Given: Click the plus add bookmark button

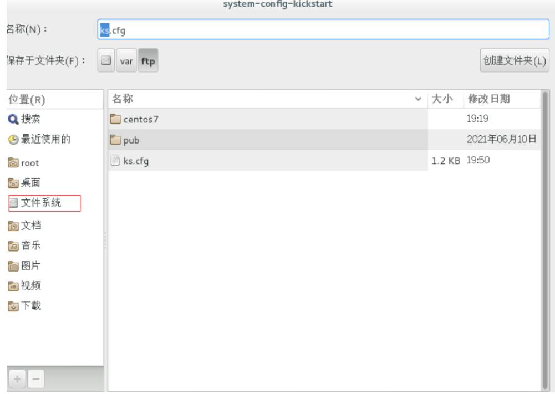Looking at the screenshot, I should 17,379.
